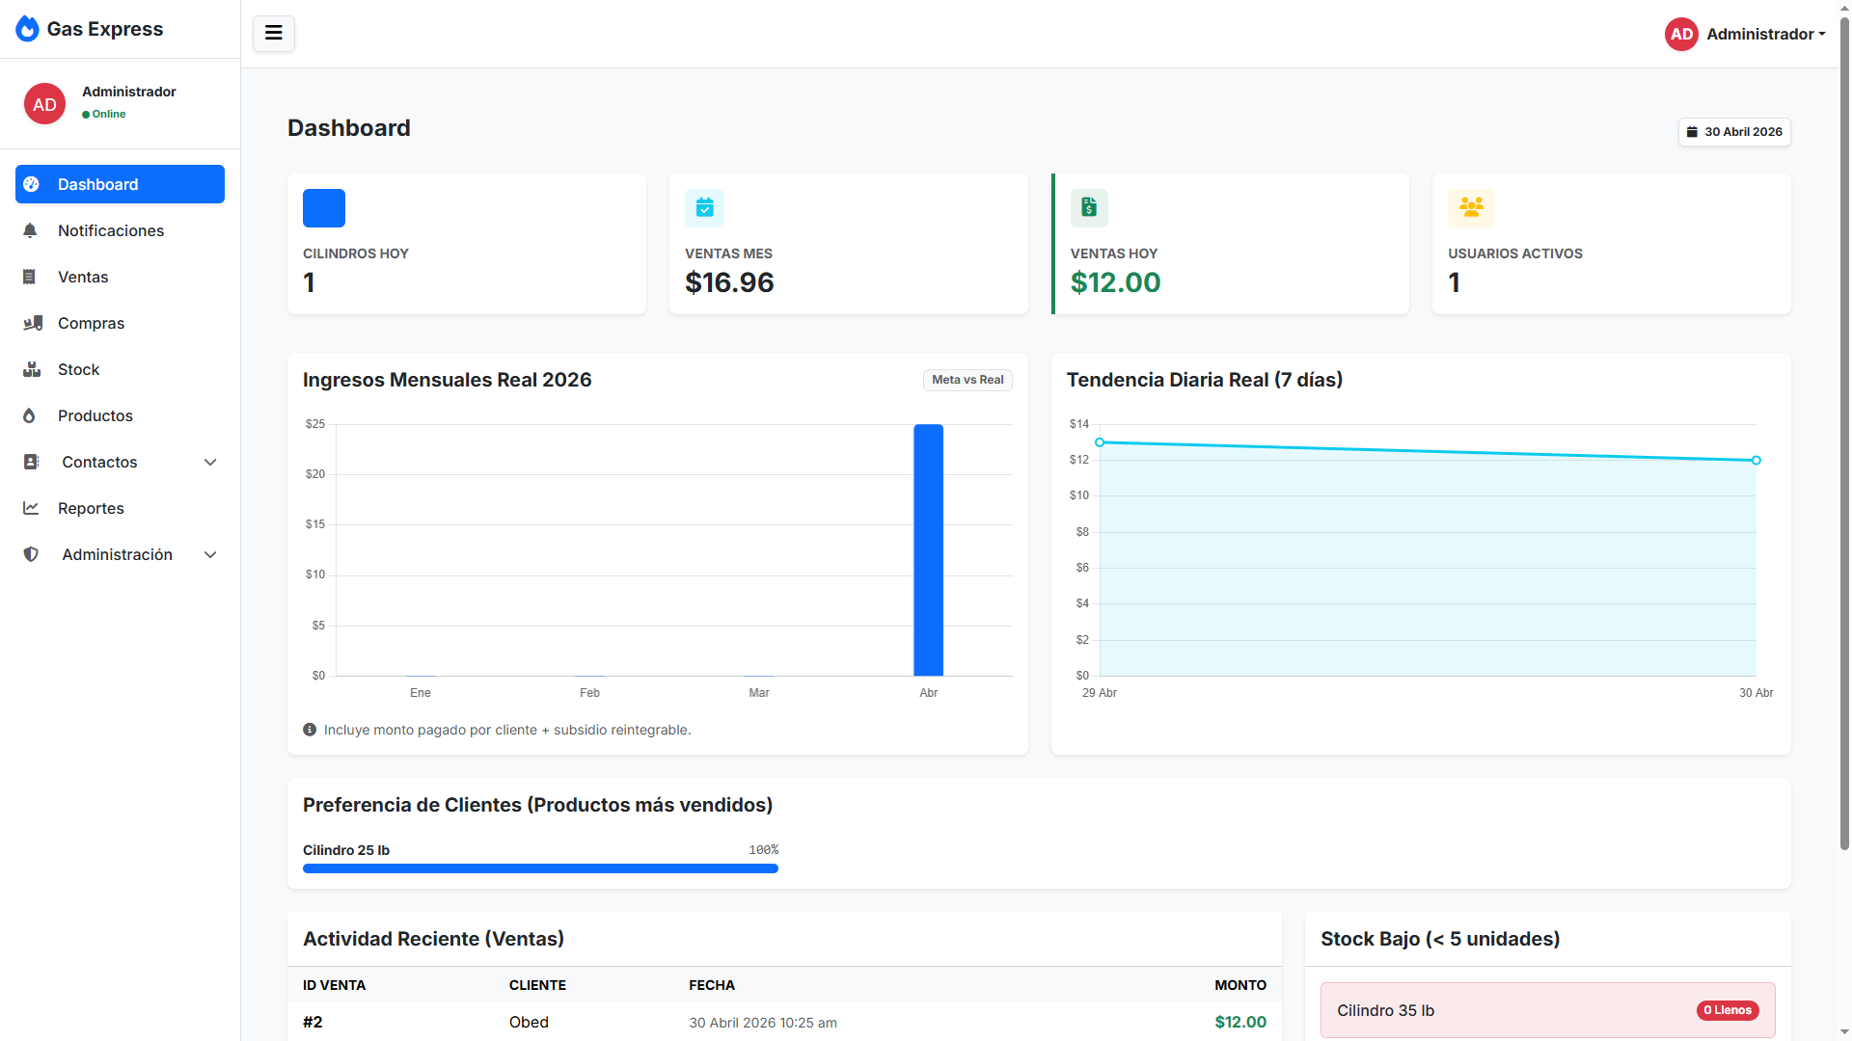Click the chart icon beside Reportes
The image size is (1852, 1041).
(x=31, y=508)
